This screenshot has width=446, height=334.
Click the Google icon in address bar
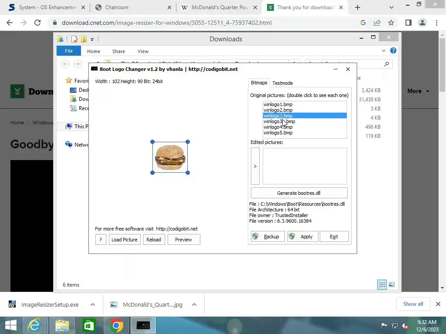(x=363, y=23)
